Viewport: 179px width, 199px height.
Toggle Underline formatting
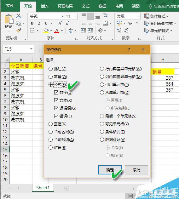click(46, 23)
